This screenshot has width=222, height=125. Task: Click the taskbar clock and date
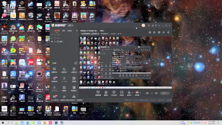pos(211,122)
